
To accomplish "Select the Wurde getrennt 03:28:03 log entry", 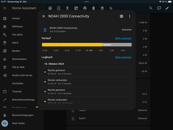I will (86, 72).
